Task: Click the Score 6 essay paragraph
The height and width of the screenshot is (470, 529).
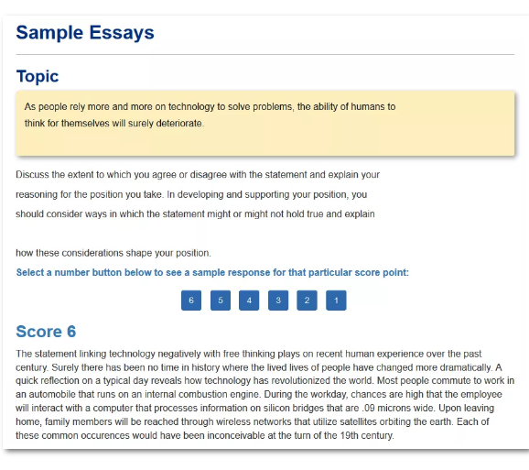Action: pos(265,394)
